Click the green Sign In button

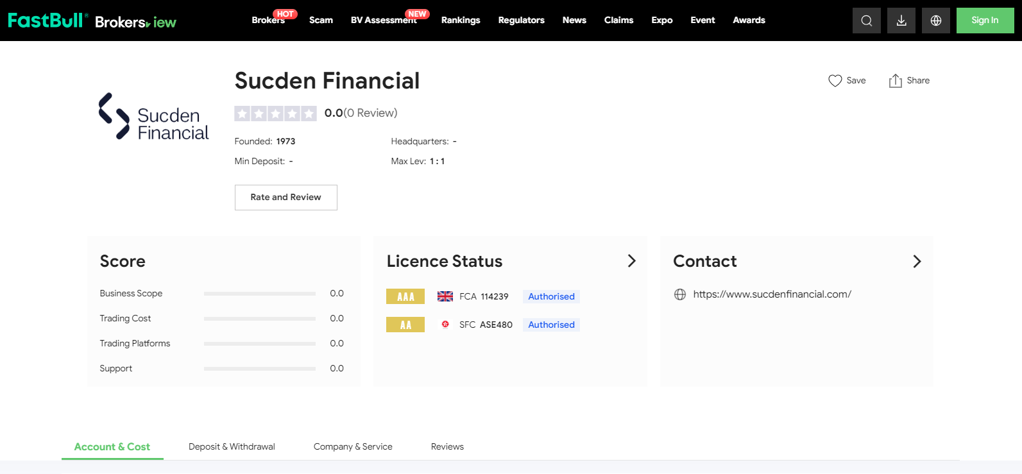pyautogui.click(x=984, y=21)
